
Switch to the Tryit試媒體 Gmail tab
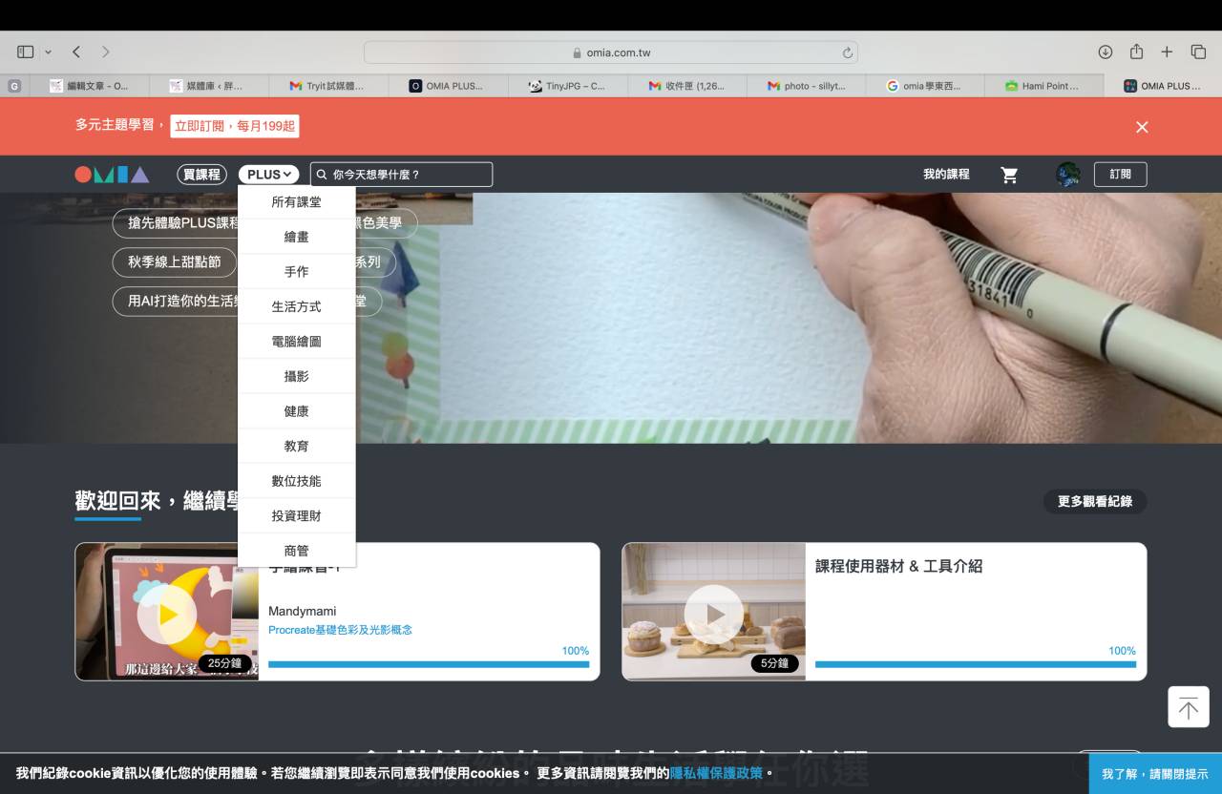click(x=327, y=86)
